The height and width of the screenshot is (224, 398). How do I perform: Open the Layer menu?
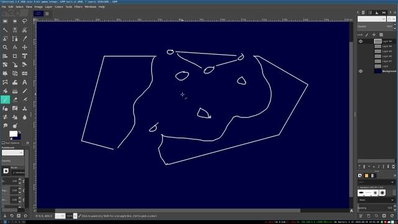point(49,7)
